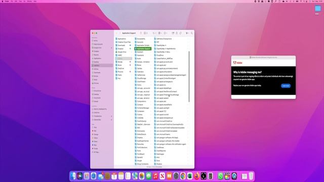Open the Trash in the Dock
324x182 pixels.
click(x=251, y=176)
